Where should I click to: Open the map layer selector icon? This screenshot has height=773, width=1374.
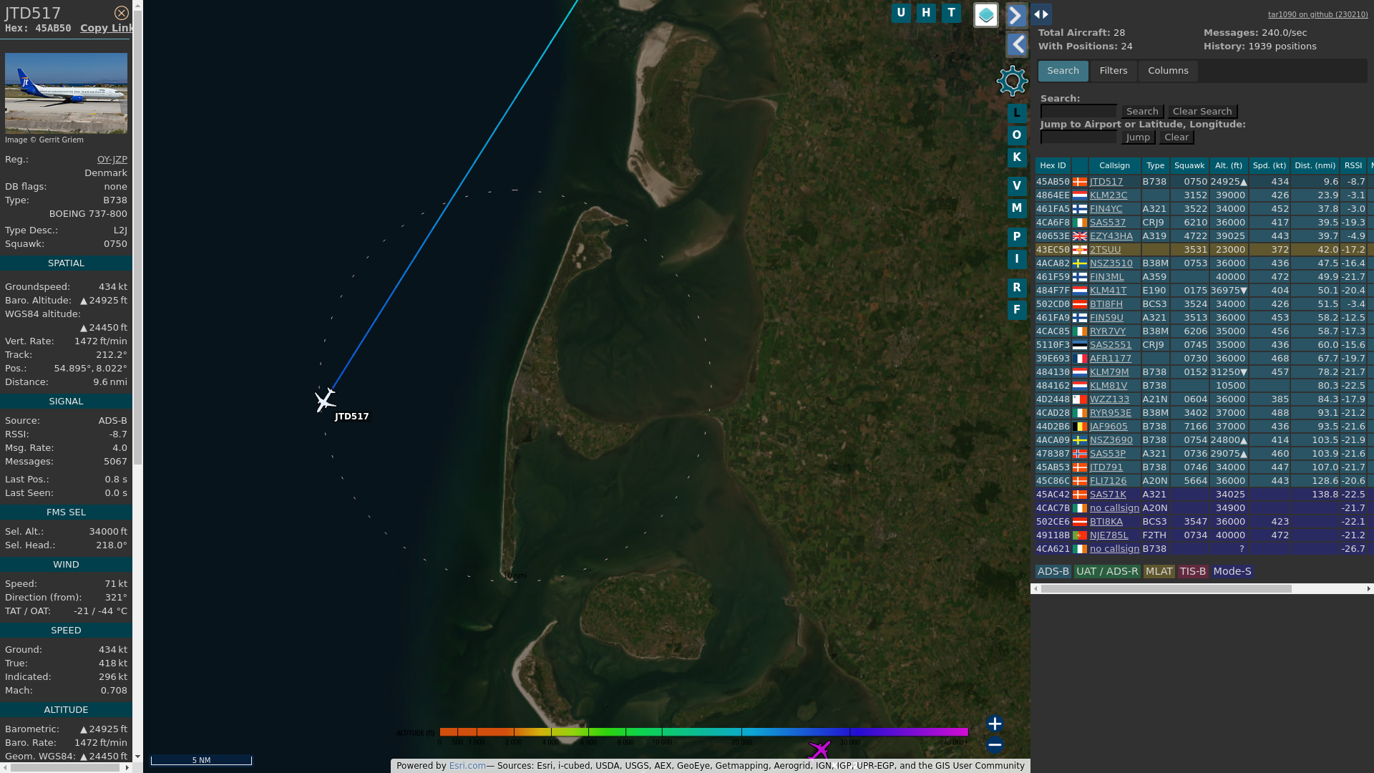[x=985, y=14]
